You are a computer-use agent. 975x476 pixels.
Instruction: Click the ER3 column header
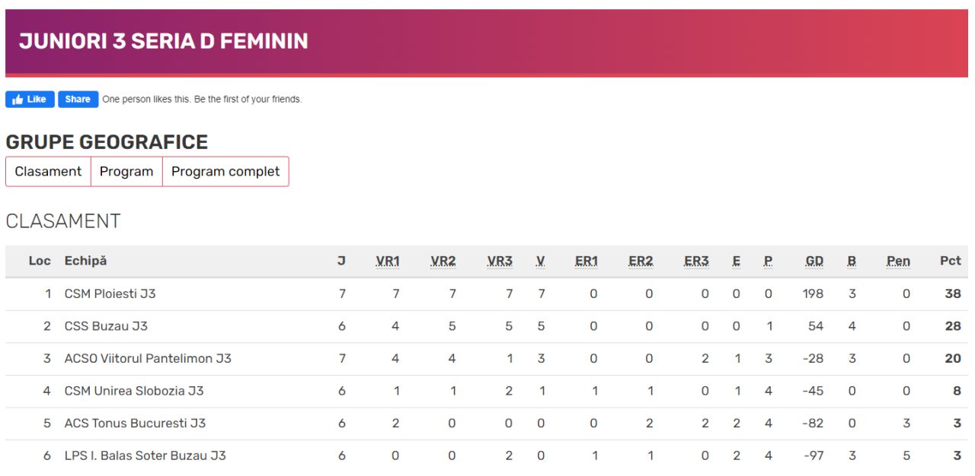click(696, 261)
